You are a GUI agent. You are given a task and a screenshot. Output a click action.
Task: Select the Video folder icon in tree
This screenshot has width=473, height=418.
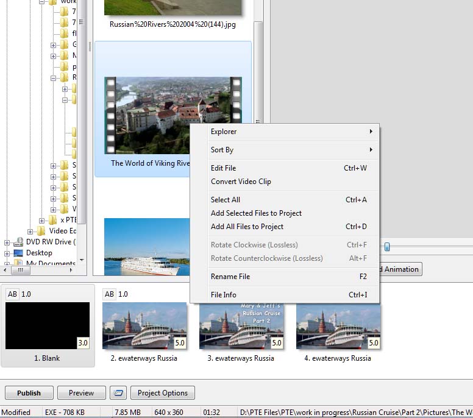tap(41, 231)
